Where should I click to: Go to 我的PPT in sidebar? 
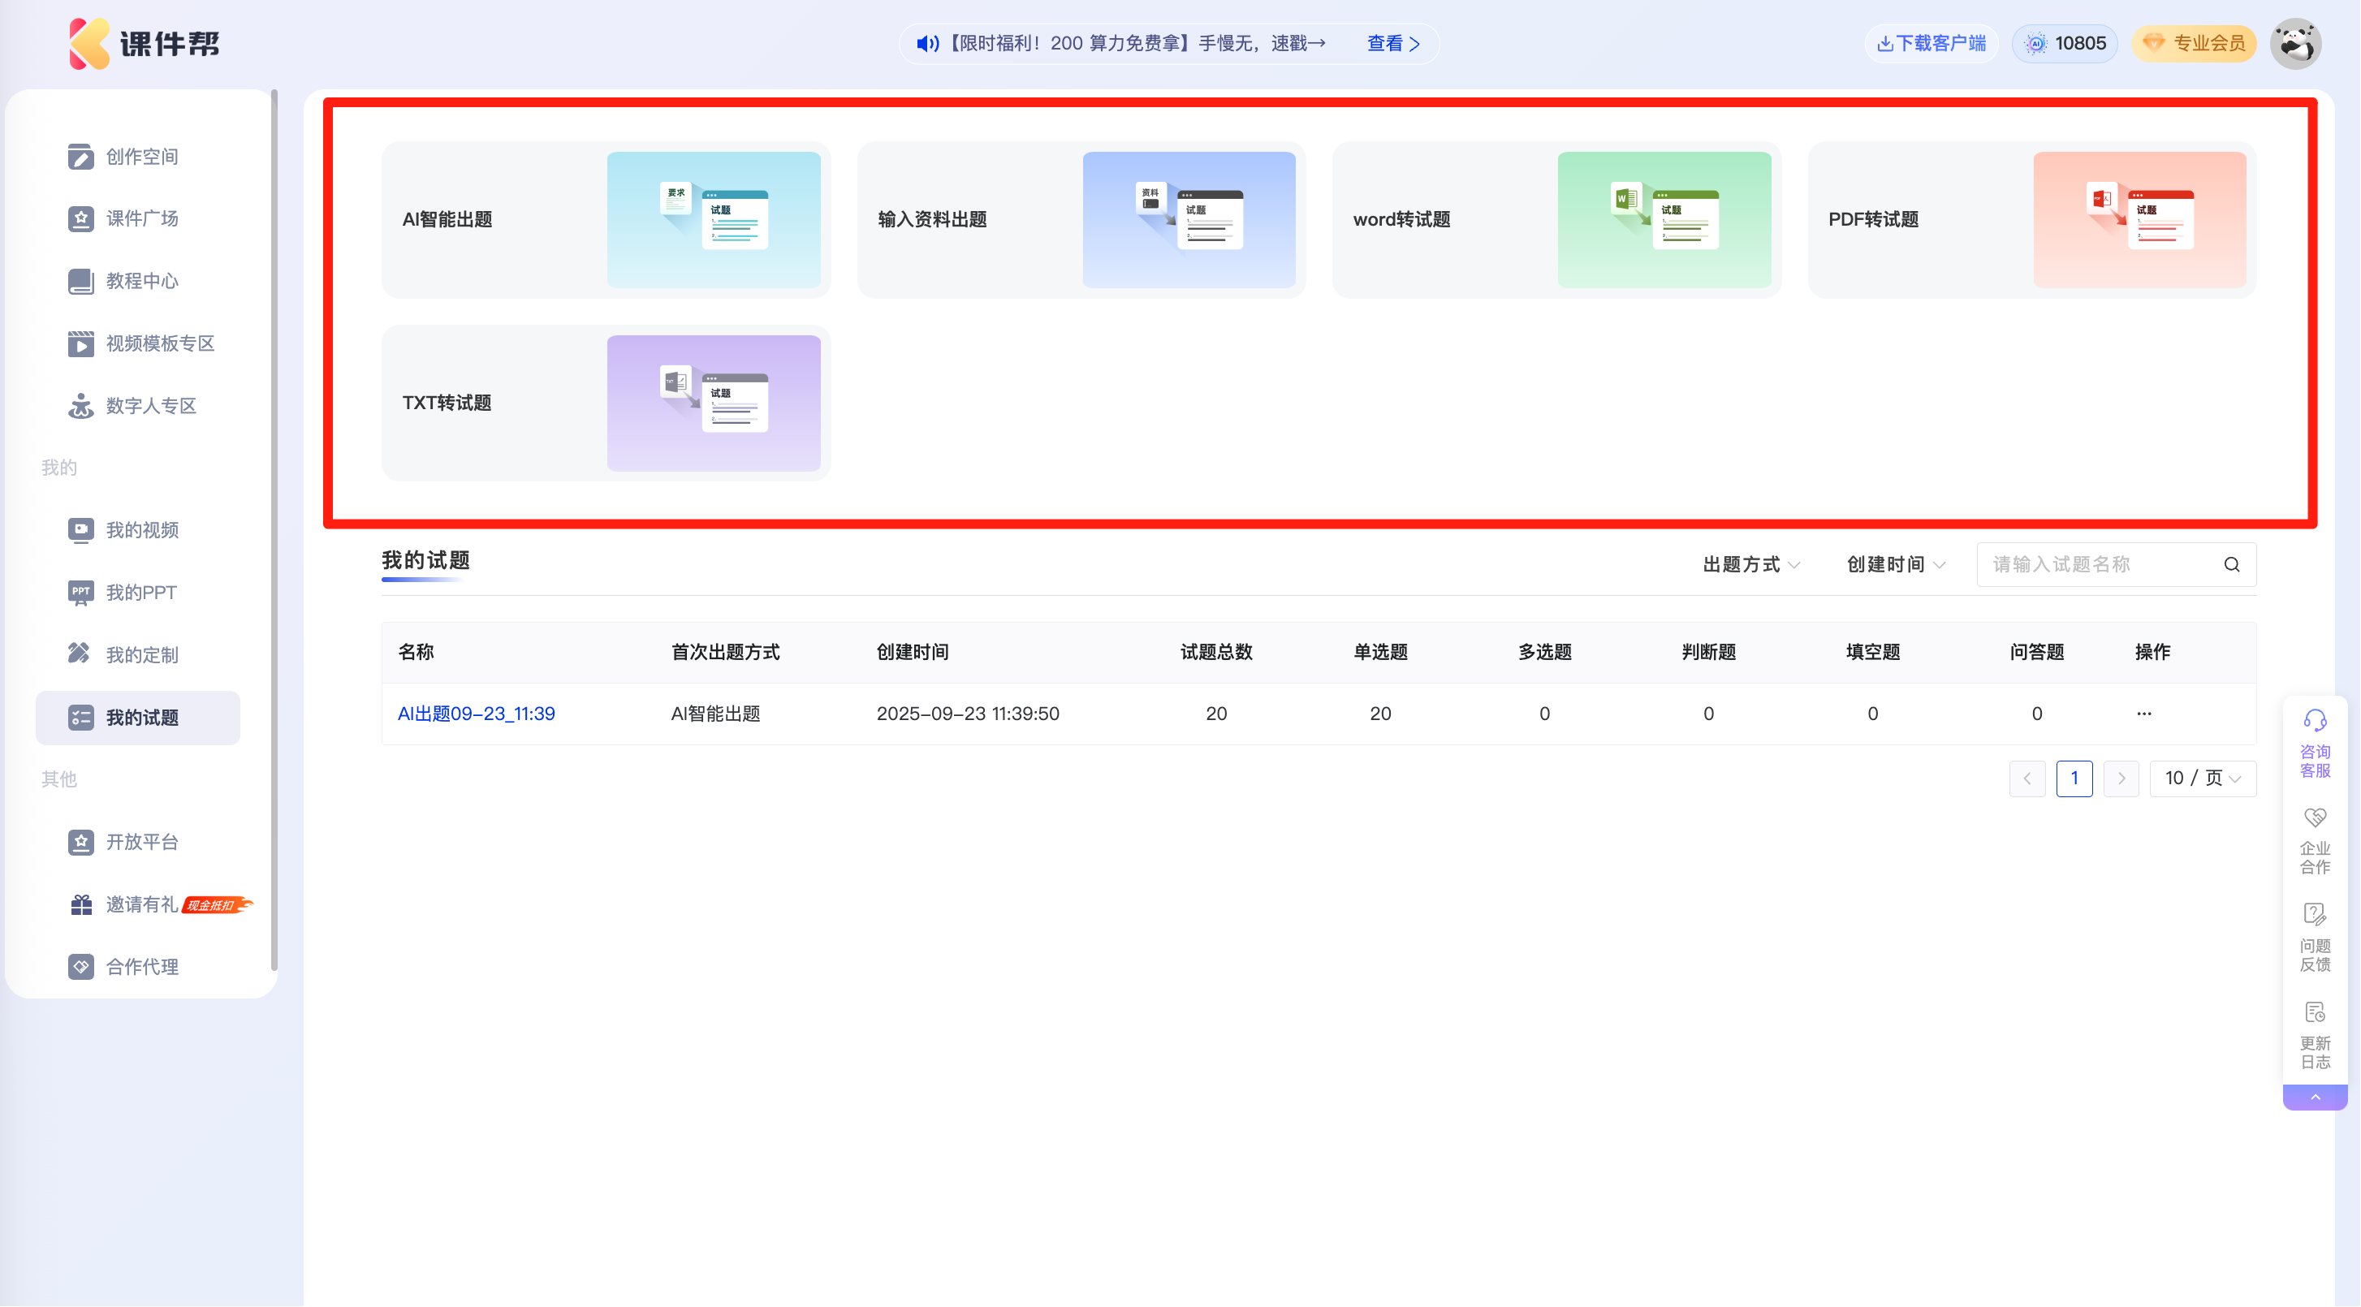click(x=141, y=593)
